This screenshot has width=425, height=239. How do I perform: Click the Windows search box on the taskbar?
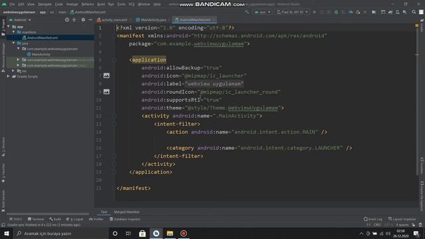coord(60,233)
